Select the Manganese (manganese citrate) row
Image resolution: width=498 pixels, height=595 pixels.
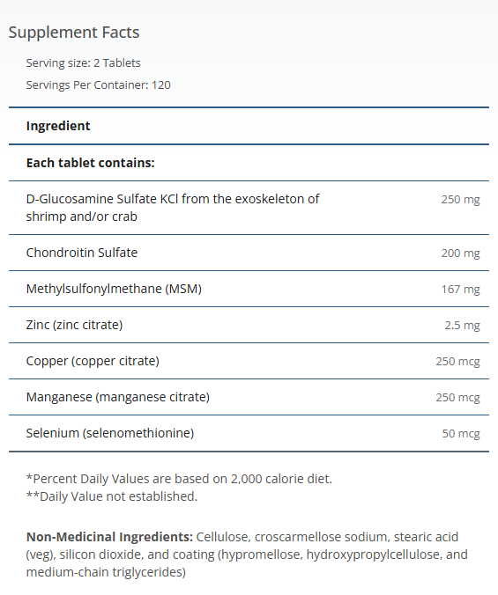249,397
